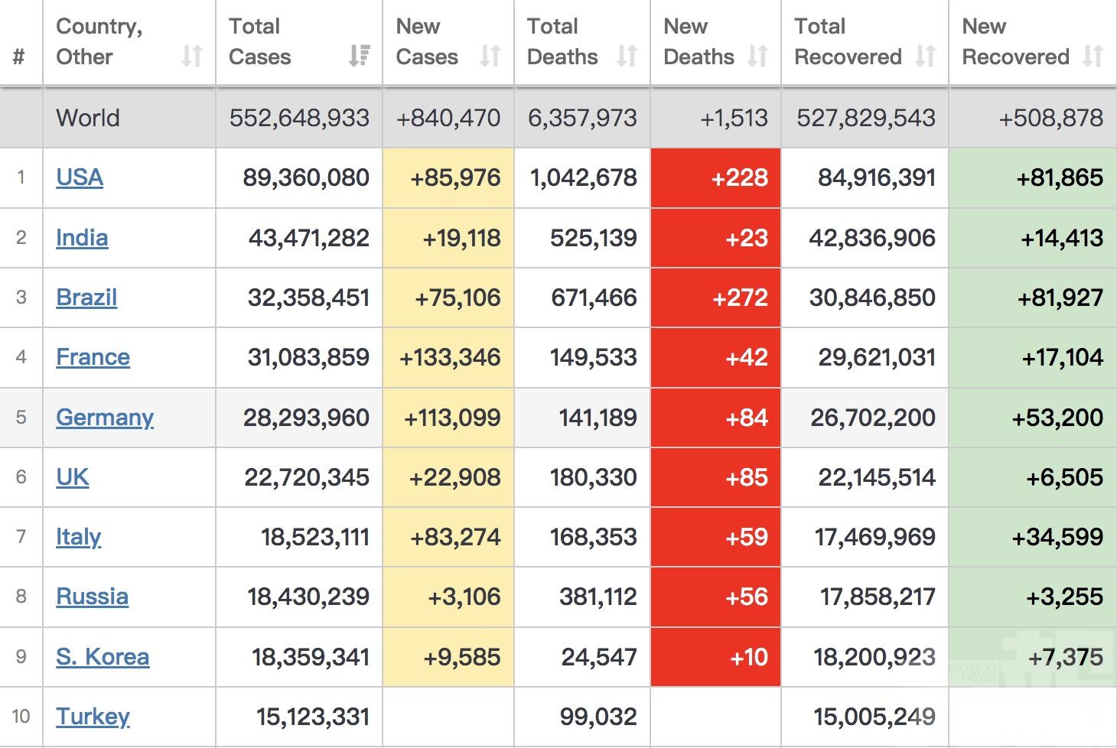
Task: Select World new cases +840,470
Action: (x=448, y=118)
